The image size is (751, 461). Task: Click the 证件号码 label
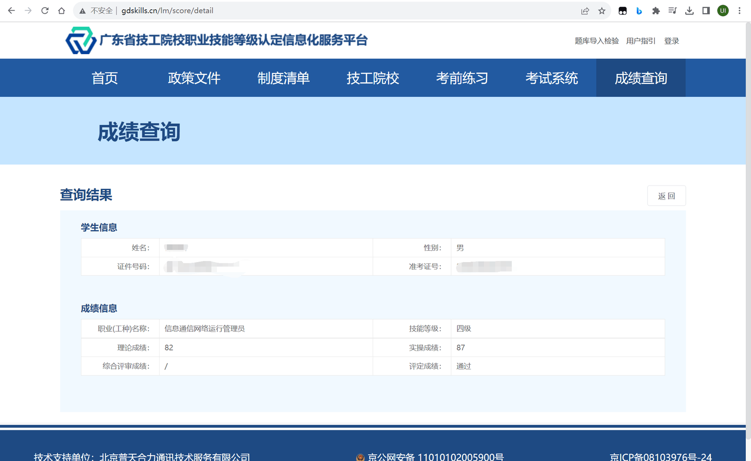[x=133, y=267]
